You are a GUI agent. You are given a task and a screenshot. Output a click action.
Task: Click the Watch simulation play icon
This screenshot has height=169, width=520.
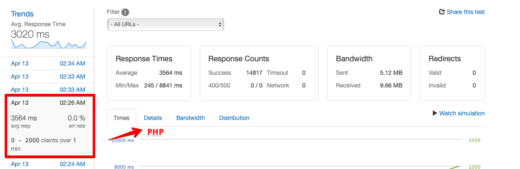point(435,113)
